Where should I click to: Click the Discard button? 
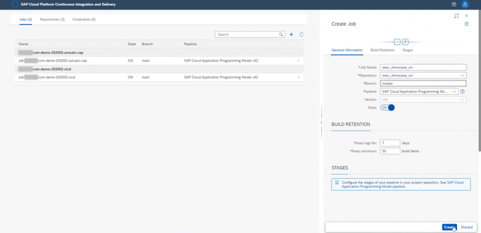click(466, 227)
